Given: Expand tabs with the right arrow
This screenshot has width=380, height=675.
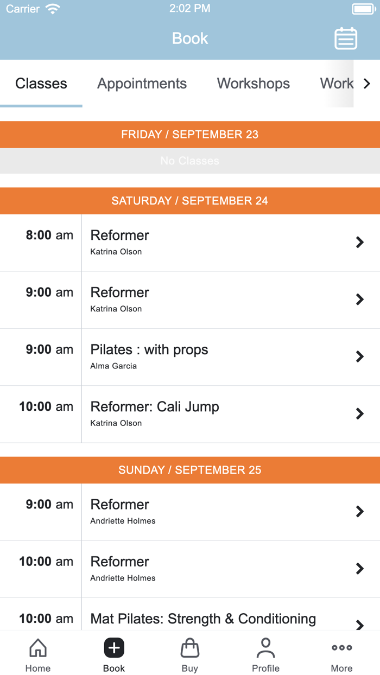Looking at the screenshot, I should click(x=367, y=84).
